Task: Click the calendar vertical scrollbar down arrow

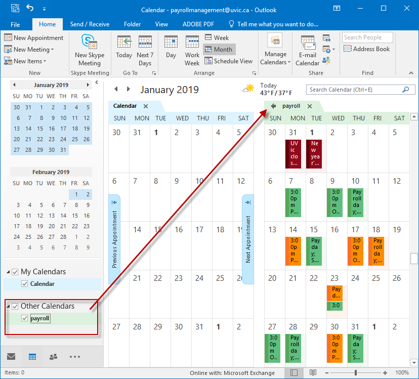Action: coord(414,363)
